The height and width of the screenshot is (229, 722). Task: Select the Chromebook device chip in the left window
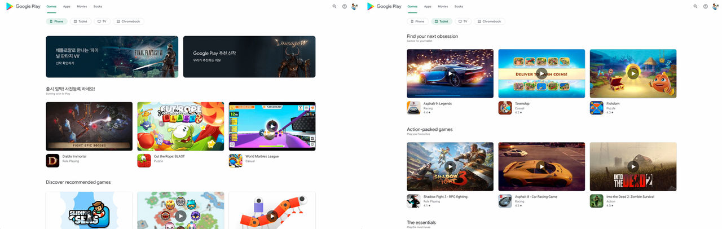pos(129,21)
